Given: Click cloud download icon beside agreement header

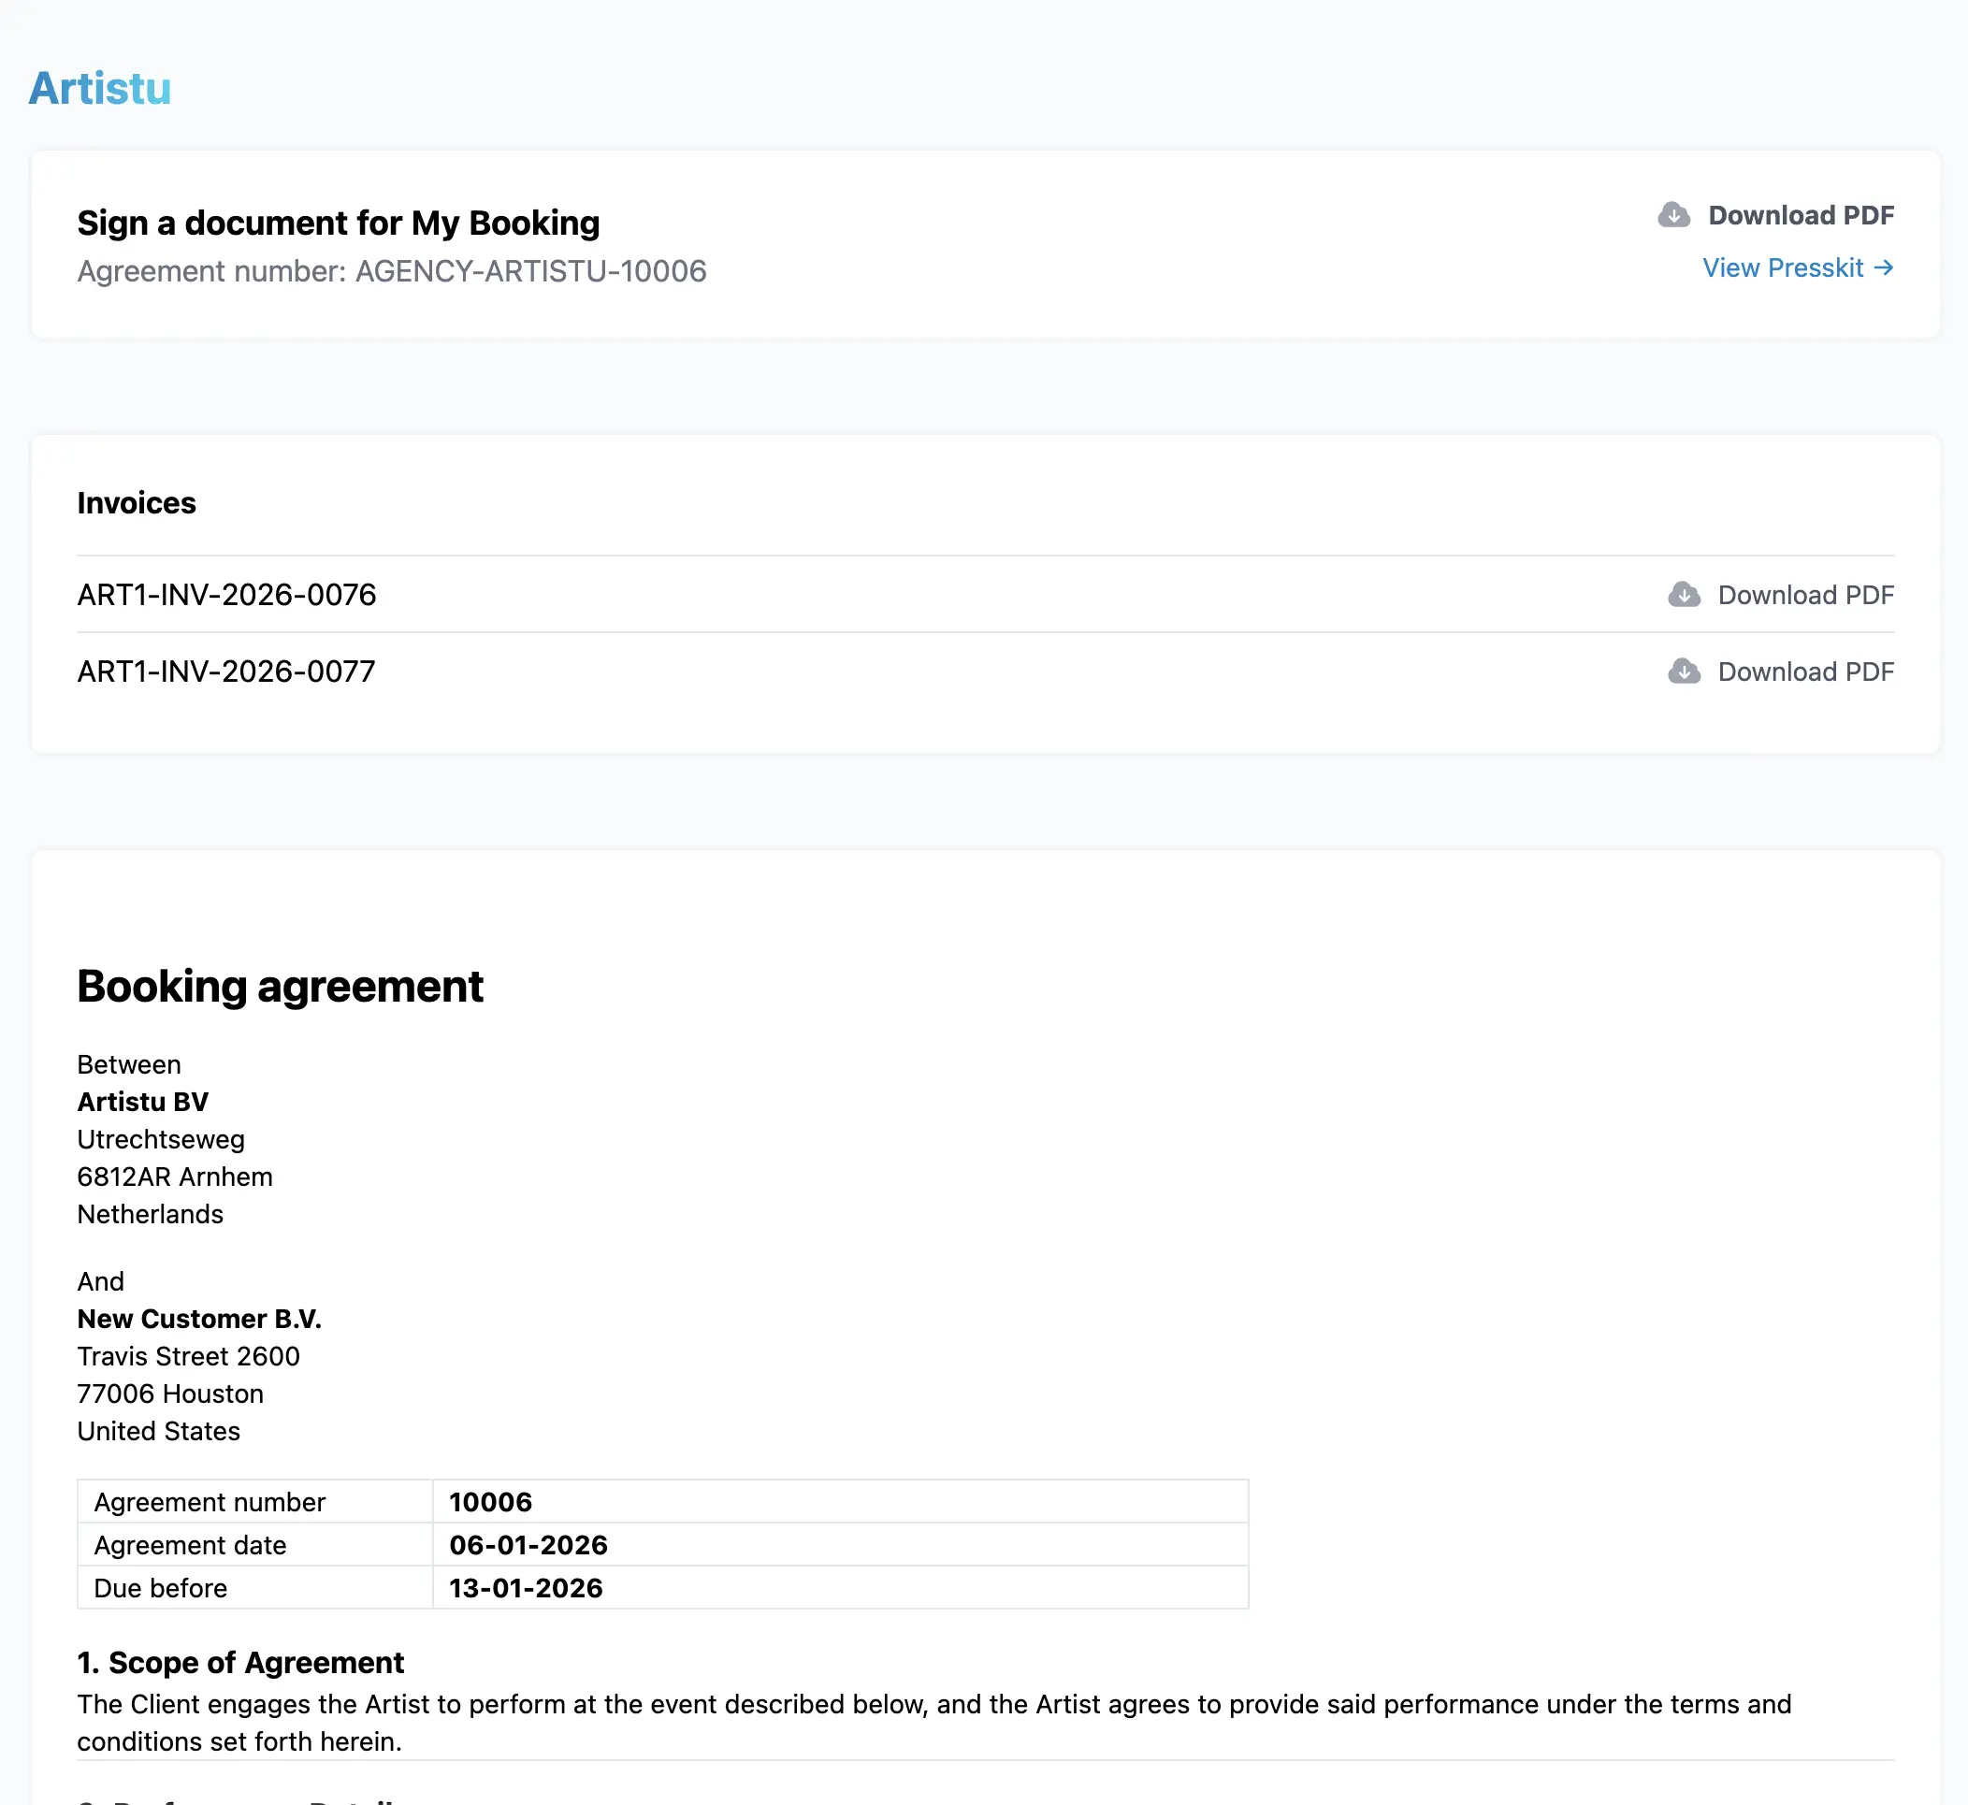Looking at the screenshot, I should (1673, 215).
